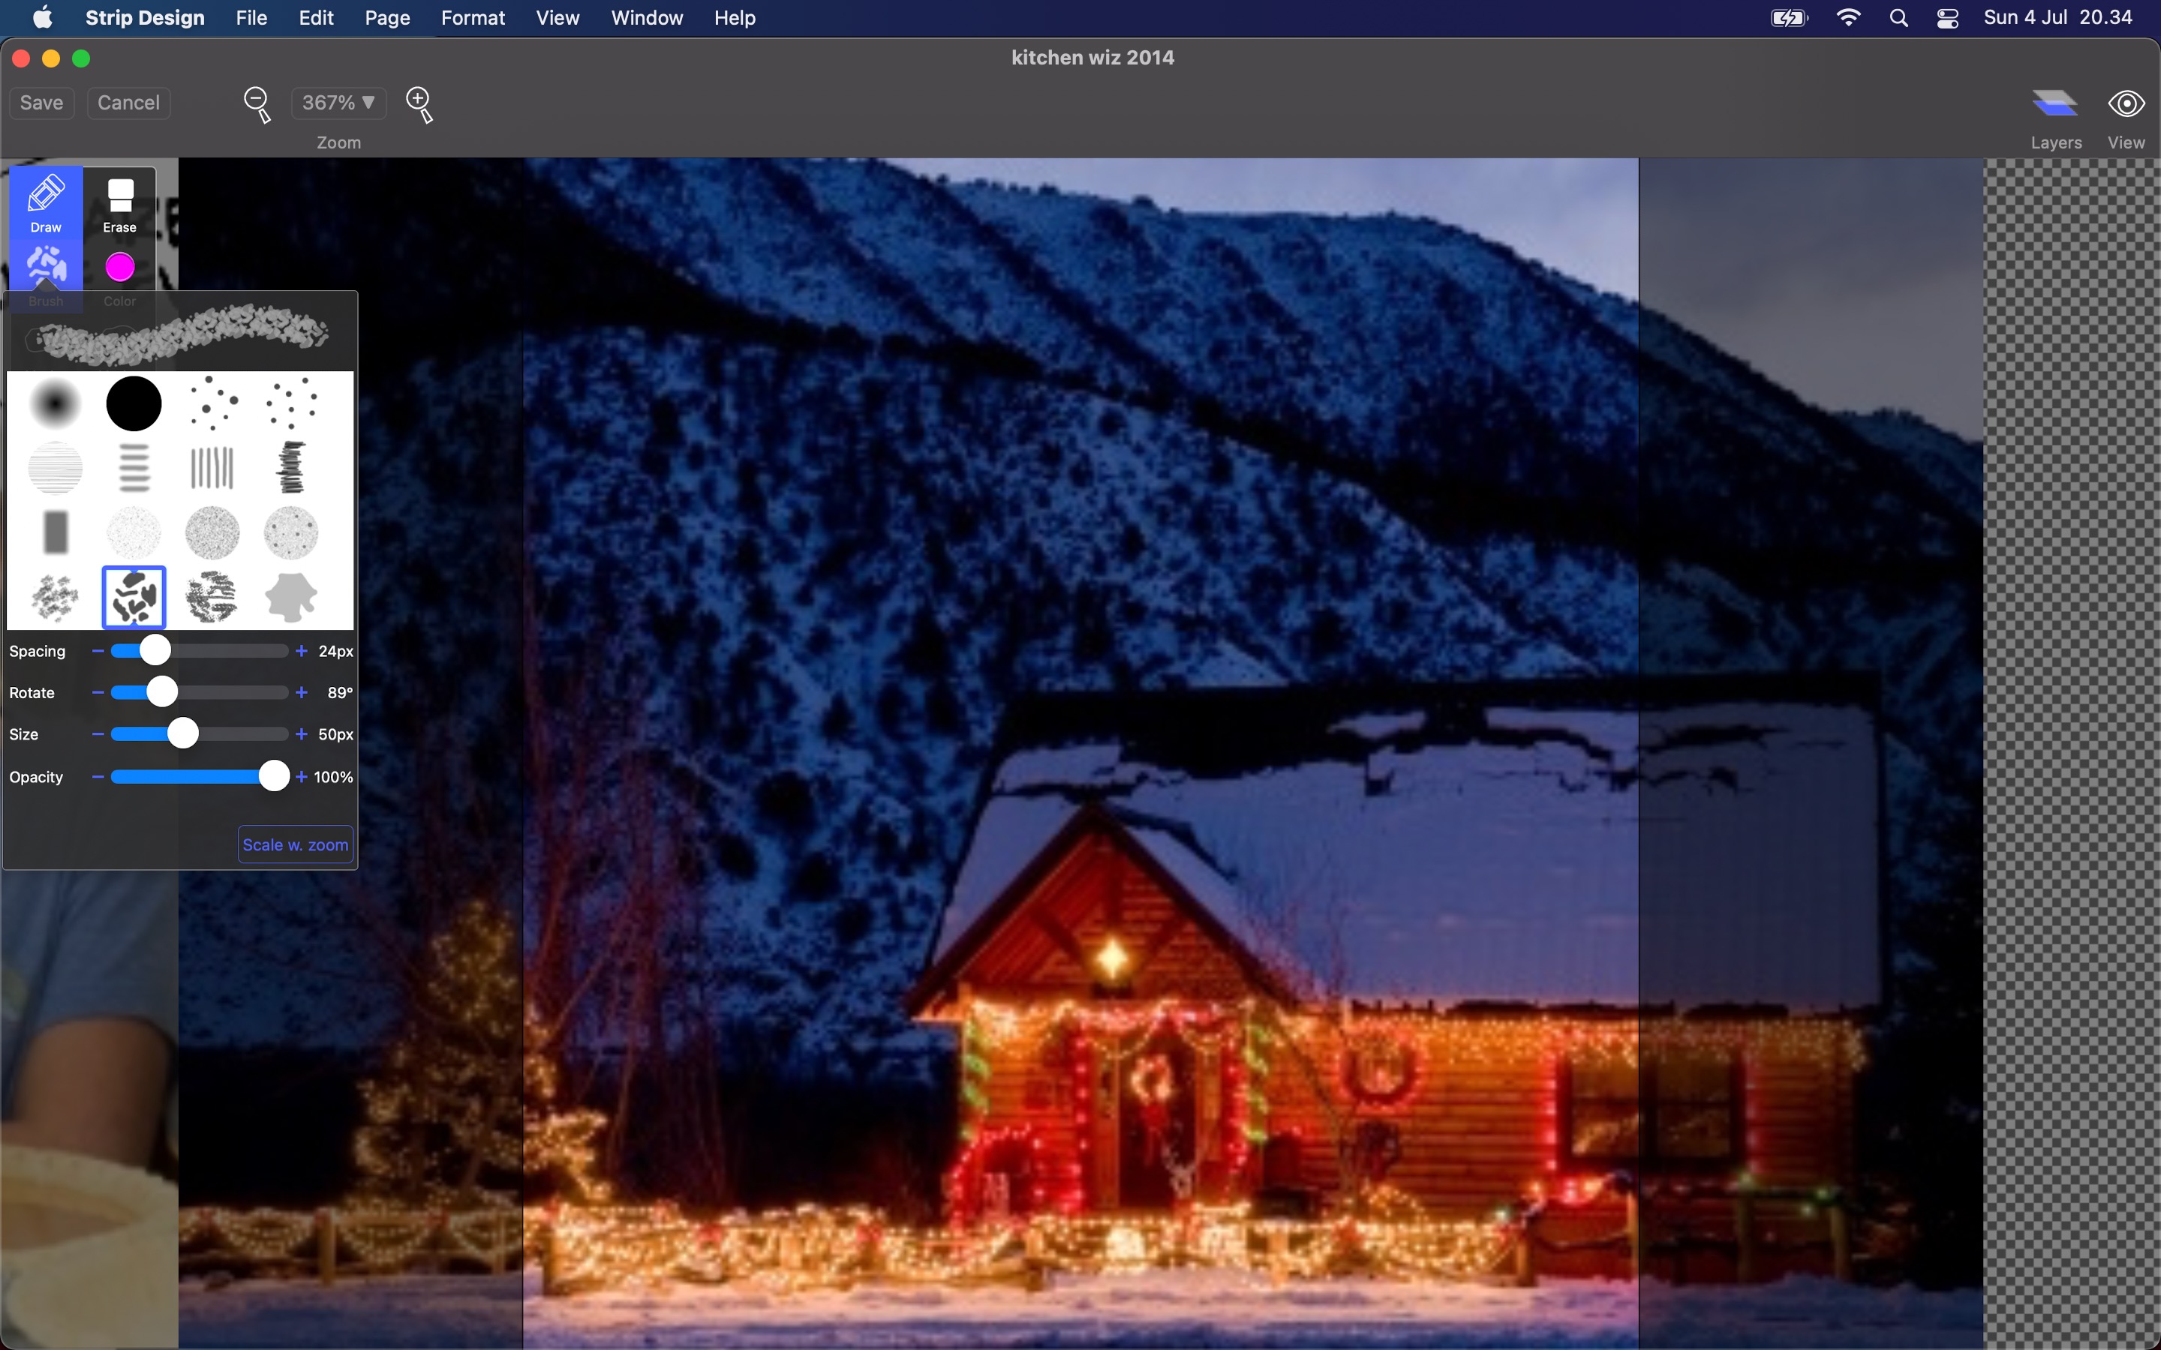Screen dimensions: 2161x1350
Task: Select the Draw pencil tool
Action: 46,202
